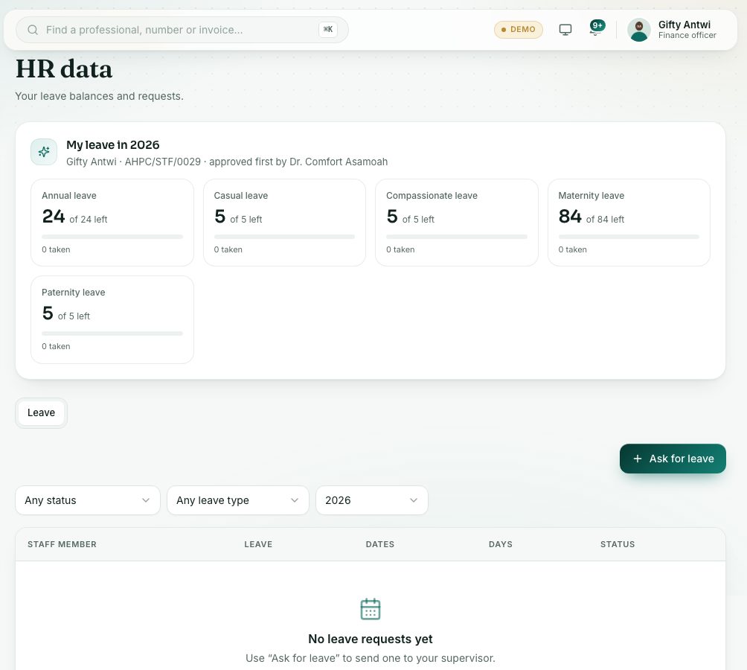This screenshot has width=747, height=670.
Task: Click the DEMO badge
Action: pos(519,30)
